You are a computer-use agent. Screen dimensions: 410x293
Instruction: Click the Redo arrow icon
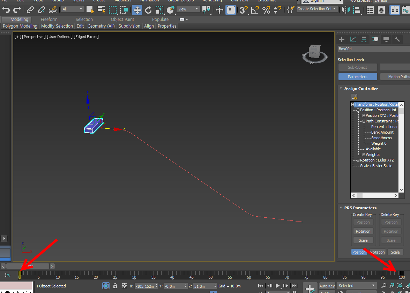[17, 10]
